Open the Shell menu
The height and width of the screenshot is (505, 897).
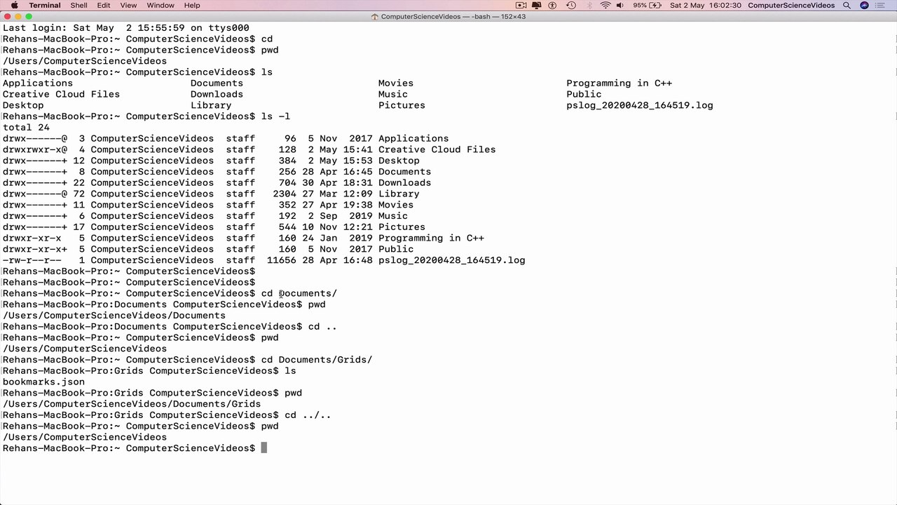pyautogui.click(x=78, y=5)
